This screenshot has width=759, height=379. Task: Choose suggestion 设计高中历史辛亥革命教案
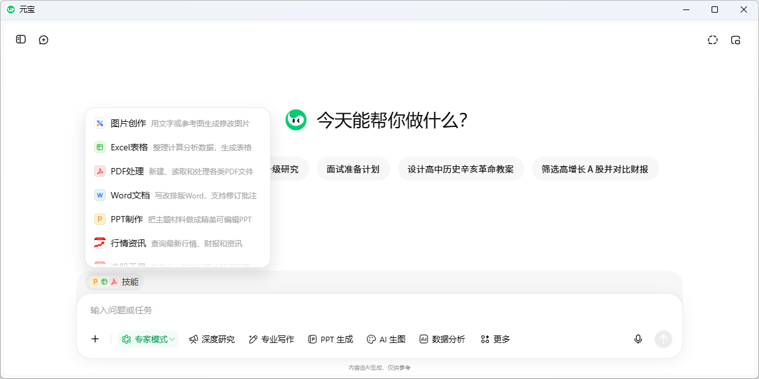pos(460,169)
